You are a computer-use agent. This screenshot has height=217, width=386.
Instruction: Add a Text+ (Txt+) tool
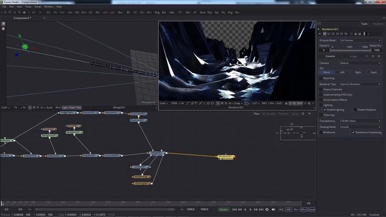[62, 12]
